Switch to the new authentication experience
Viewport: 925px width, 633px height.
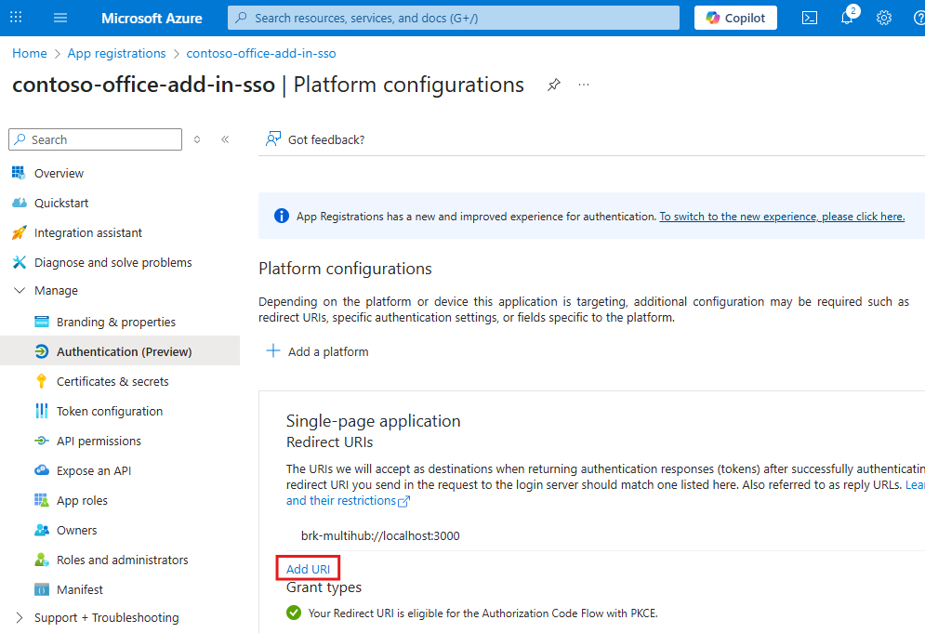pos(782,216)
